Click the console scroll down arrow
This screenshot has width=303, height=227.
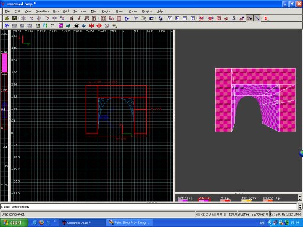click(x=300, y=208)
